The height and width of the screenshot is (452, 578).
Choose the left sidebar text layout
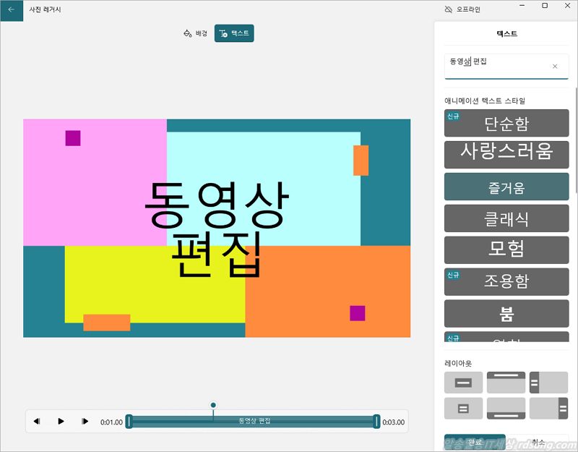point(548,383)
